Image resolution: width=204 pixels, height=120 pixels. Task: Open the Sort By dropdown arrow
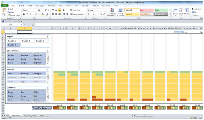coord(202,32)
